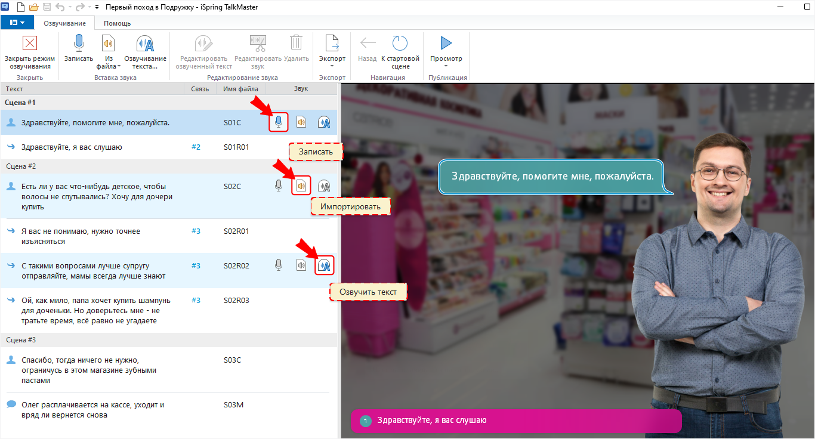Open the Экспорт ribbon menu
Image resolution: width=815 pixels, height=439 pixels.
coord(332,52)
